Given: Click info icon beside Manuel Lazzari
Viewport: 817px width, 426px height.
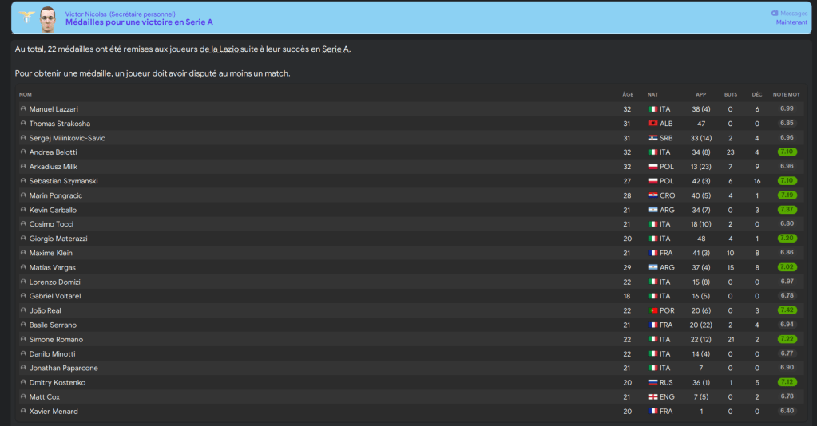Looking at the screenshot, I should coord(23,109).
